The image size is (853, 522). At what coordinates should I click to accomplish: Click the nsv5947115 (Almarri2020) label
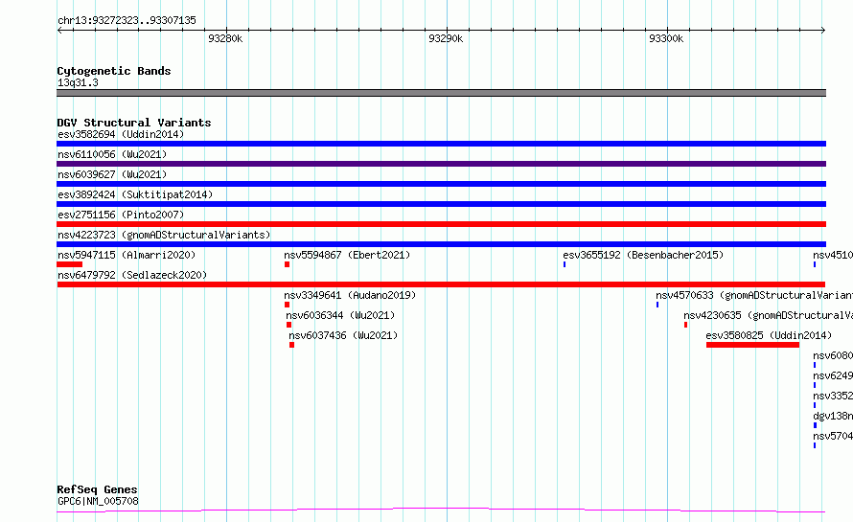[x=127, y=255]
